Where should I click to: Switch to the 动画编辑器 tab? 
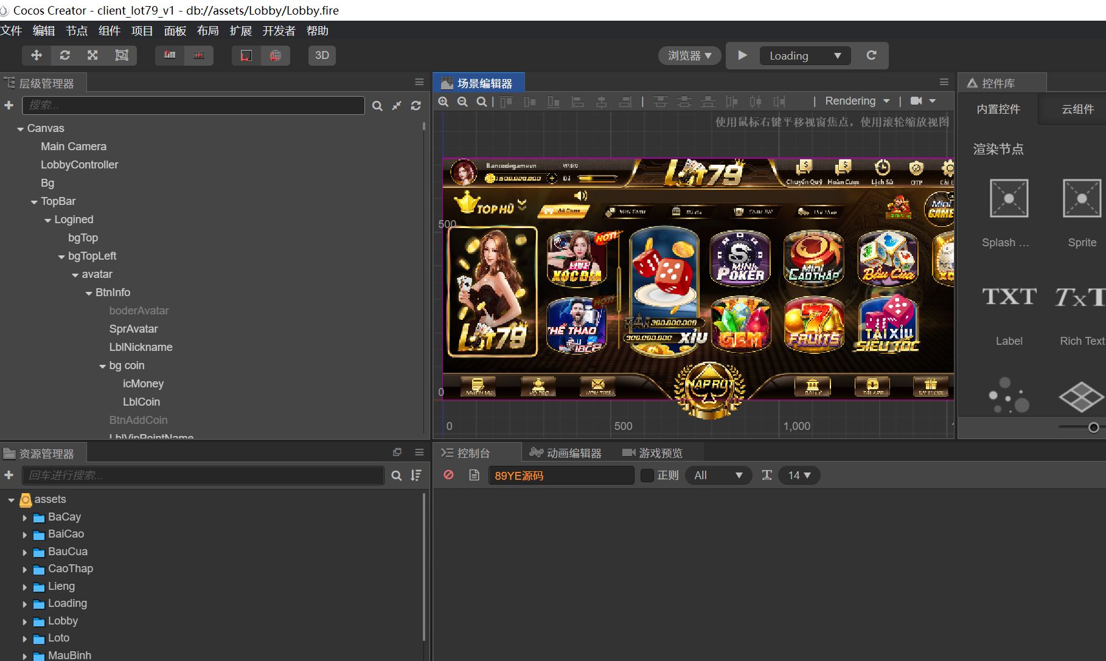pyautogui.click(x=566, y=453)
